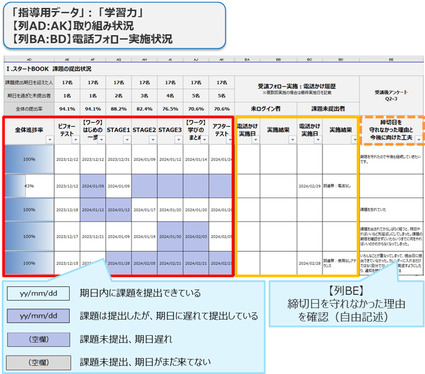Click the 課題未提出者 header cell
Viewport: 425px width, 374px height.
point(327,106)
